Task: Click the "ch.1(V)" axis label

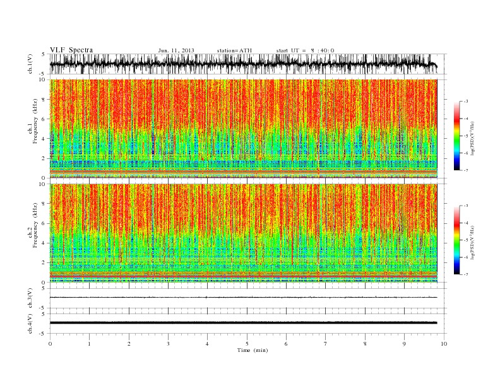Action: (x=30, y=64)
